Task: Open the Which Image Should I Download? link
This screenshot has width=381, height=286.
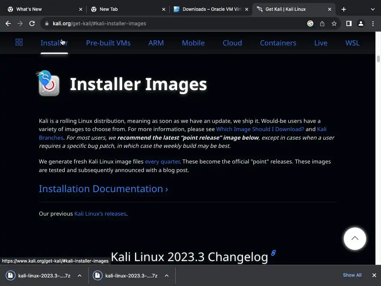Action: coord(260,129)
